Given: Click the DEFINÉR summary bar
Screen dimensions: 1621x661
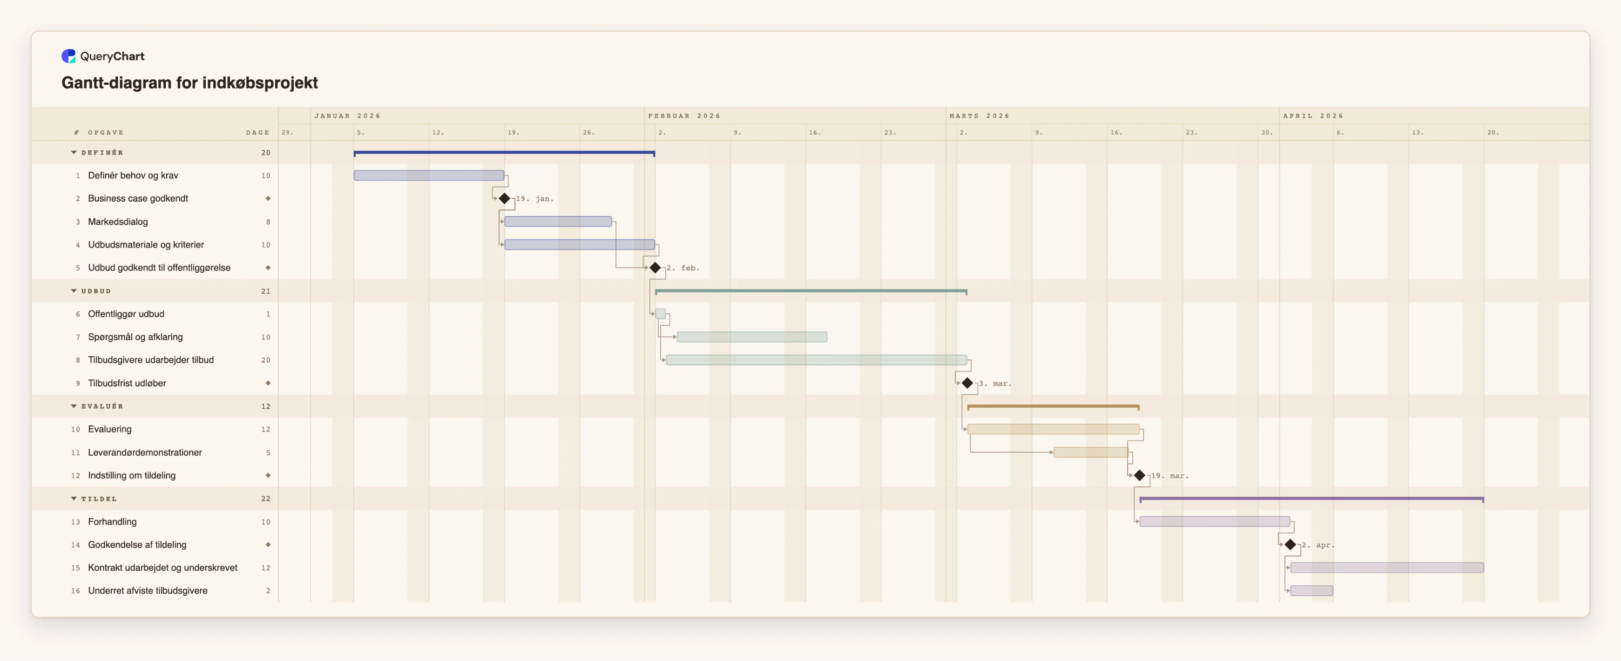Looking at the screenshot, I should 504,153.
